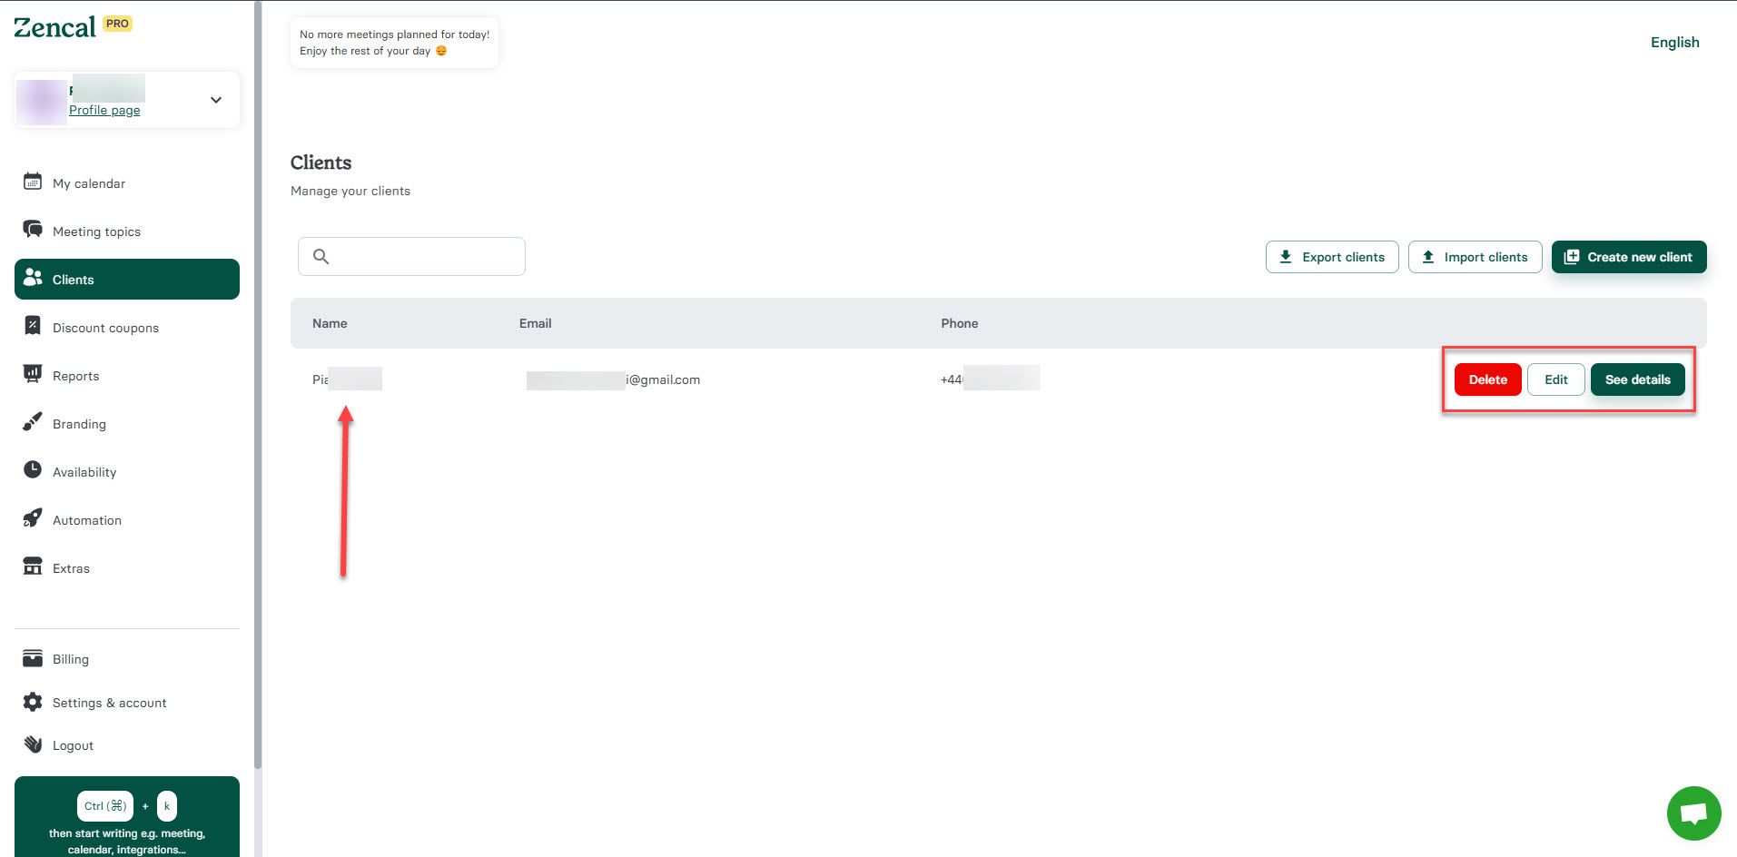Viewport: 1737px width, 857px height.
Task: Open the My calendar section
Action: click(x=88, y=182)
